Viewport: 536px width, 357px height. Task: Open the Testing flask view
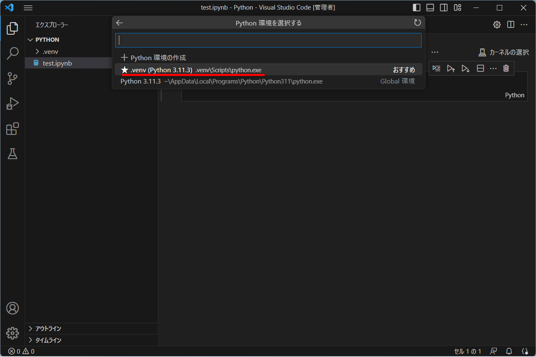[12, 154]
